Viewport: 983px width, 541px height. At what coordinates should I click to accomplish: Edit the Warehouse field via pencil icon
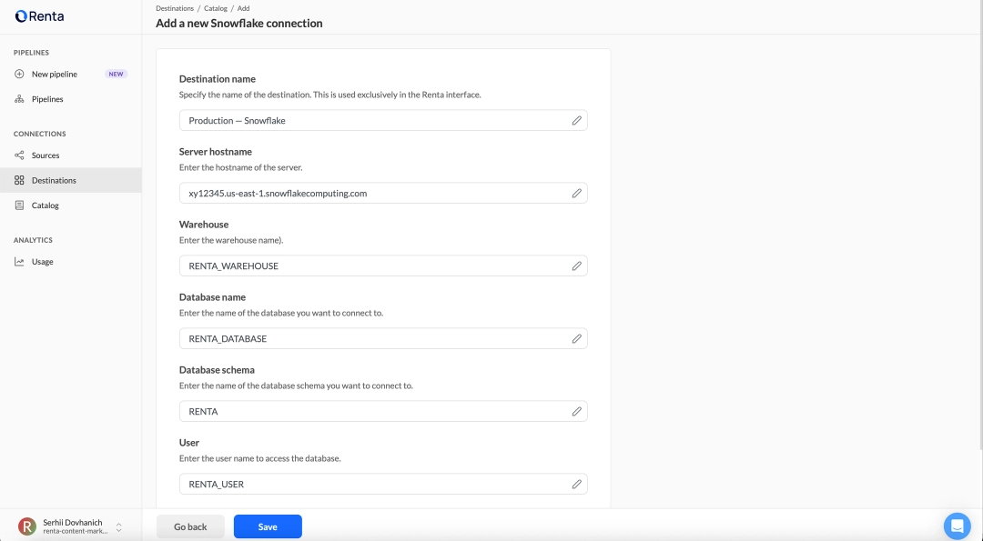[x=576, y=265]
